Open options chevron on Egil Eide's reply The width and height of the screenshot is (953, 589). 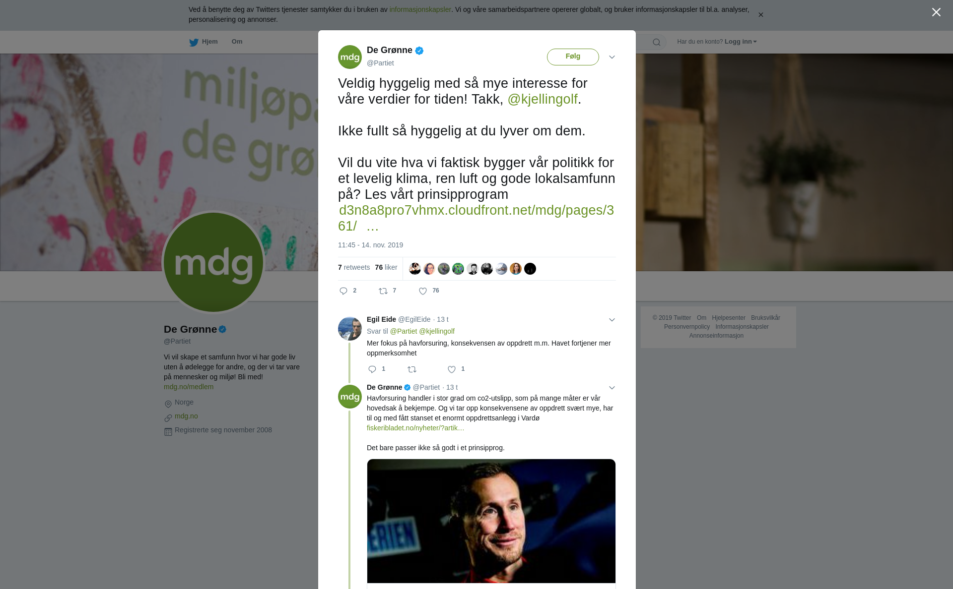[x=612, y=320]
